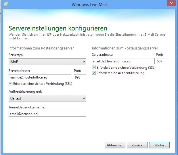Screen dimensions: 178x155
Task: Toggle SSL checkbox for the Postausgangsserver
Action: (94, 68)
